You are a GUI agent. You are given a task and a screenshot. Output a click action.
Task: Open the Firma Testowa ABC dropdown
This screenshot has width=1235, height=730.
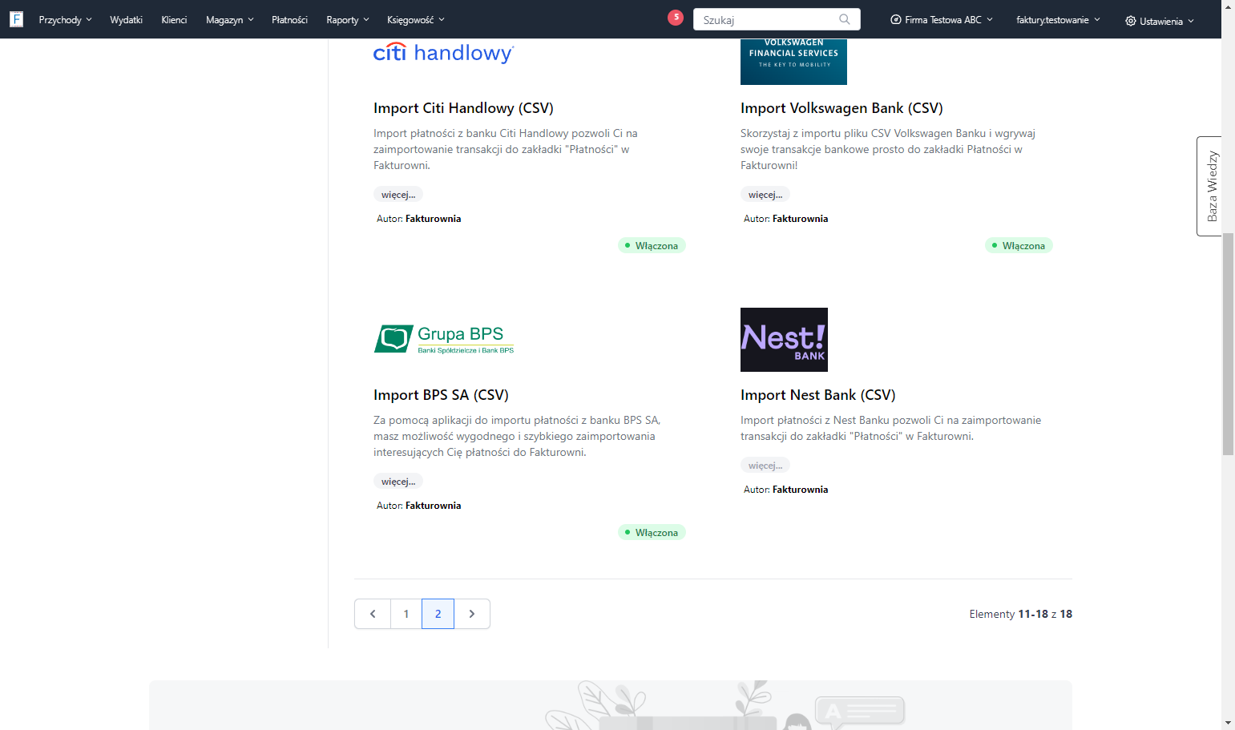(942, 19)
